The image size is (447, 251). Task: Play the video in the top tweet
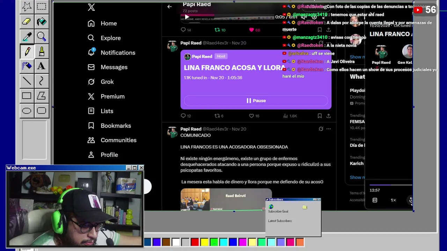click(x=187, y=16)
